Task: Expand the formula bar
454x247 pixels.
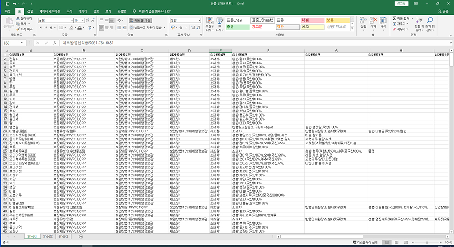Action: pyautogui.click(x=450, y=43)
